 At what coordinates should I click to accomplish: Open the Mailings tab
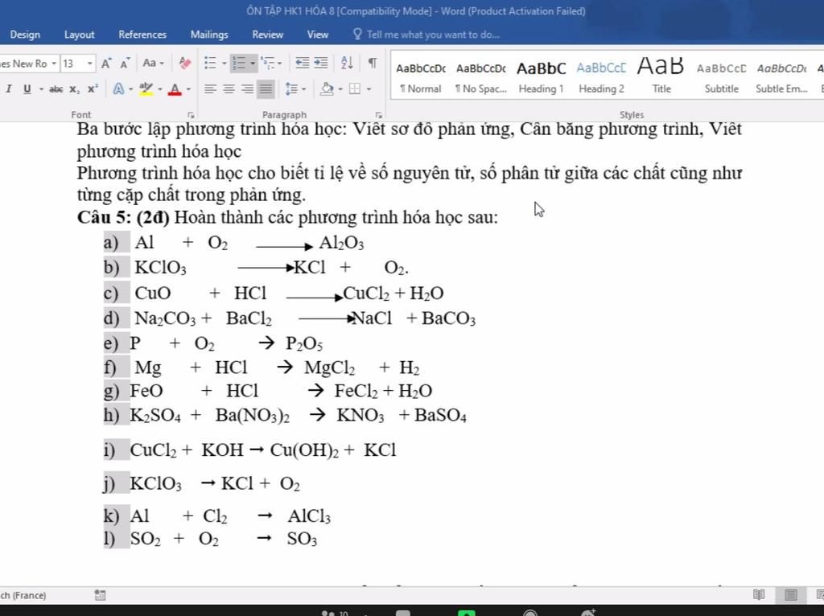coord(209,35)
